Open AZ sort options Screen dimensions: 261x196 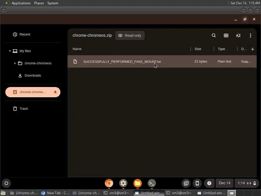(x=238, y=35)
